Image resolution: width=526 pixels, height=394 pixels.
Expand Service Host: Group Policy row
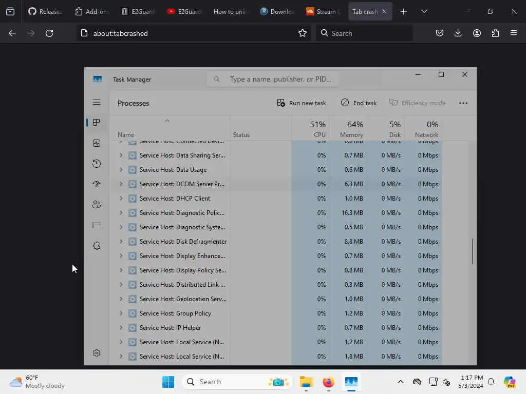tap(121, 313)
